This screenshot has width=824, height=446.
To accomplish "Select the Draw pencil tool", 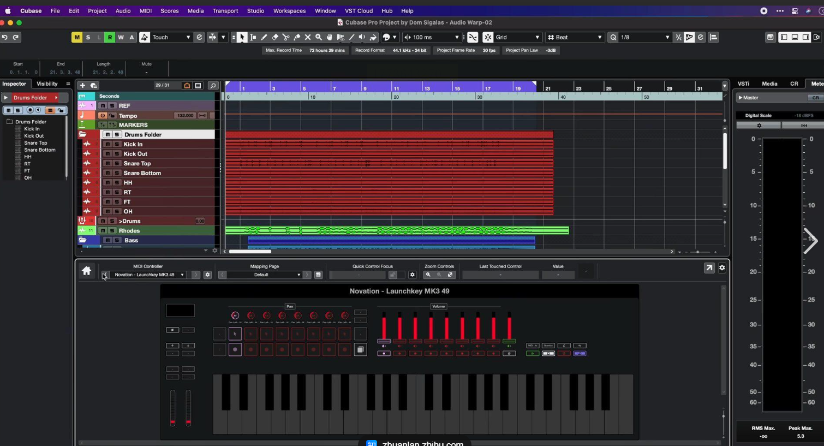I will point(264,37).
